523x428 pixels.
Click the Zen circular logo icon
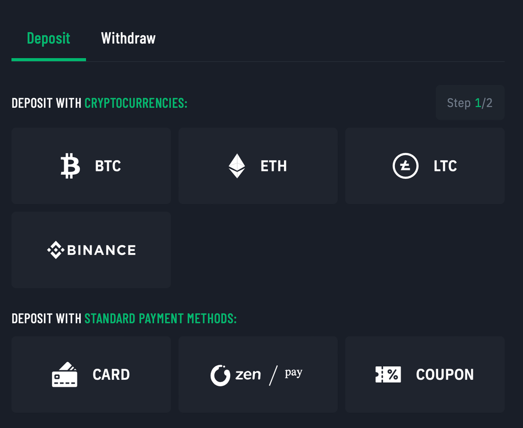point(220,375)
